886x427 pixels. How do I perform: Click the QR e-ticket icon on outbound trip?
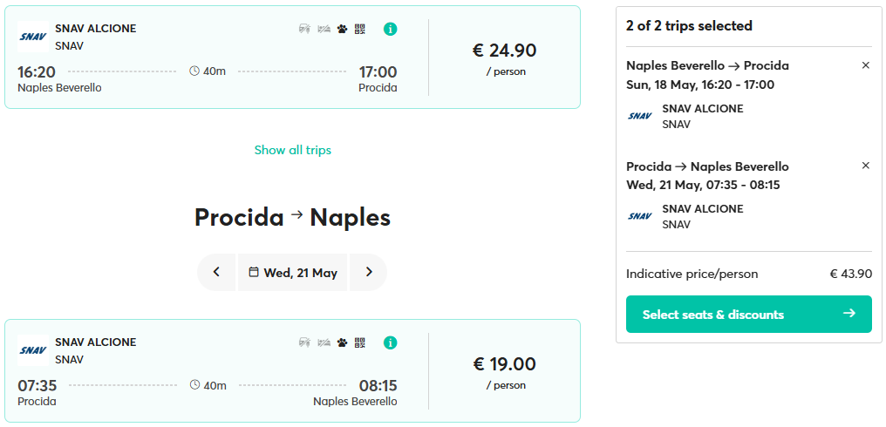(x=360, y=29)
